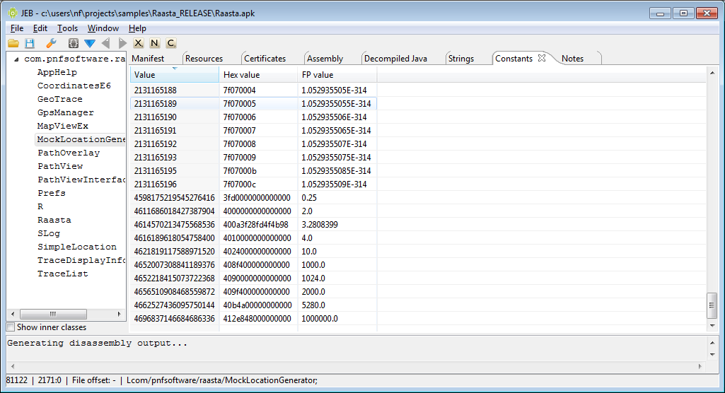
Task: Click the log panel scroll down arrow
Action: [x=712, y=355]
